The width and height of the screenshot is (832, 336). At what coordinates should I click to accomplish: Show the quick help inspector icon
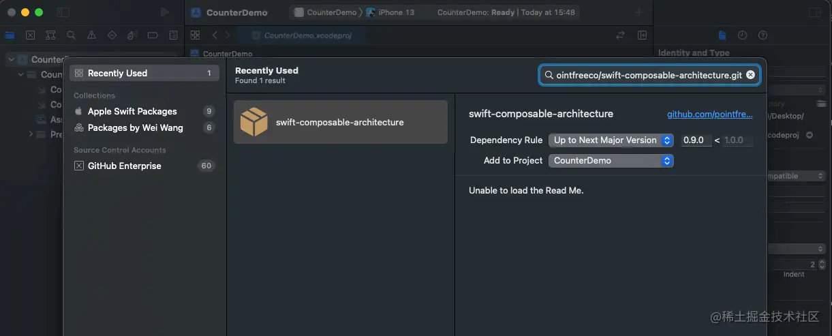(762, 35)
